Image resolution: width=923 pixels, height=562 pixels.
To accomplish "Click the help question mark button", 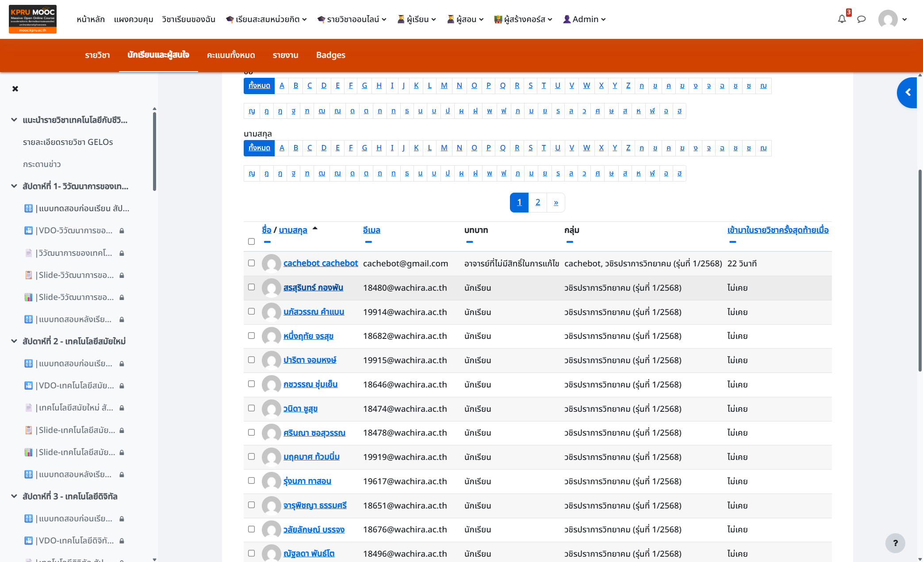I will (x=895, y=543).
